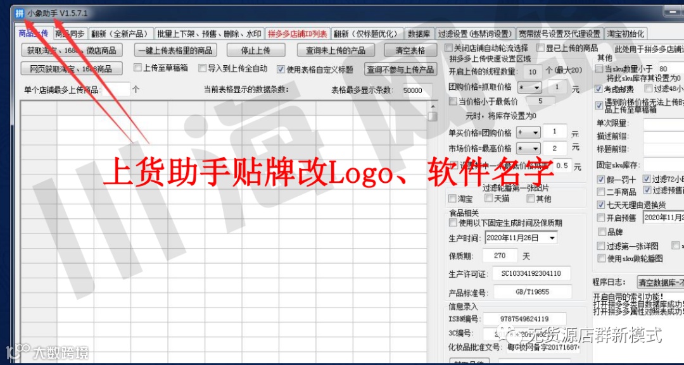Click thread count field showing 10
This screenshot has height=365, width=684.
pyautogui.click(x=532, y=71)
